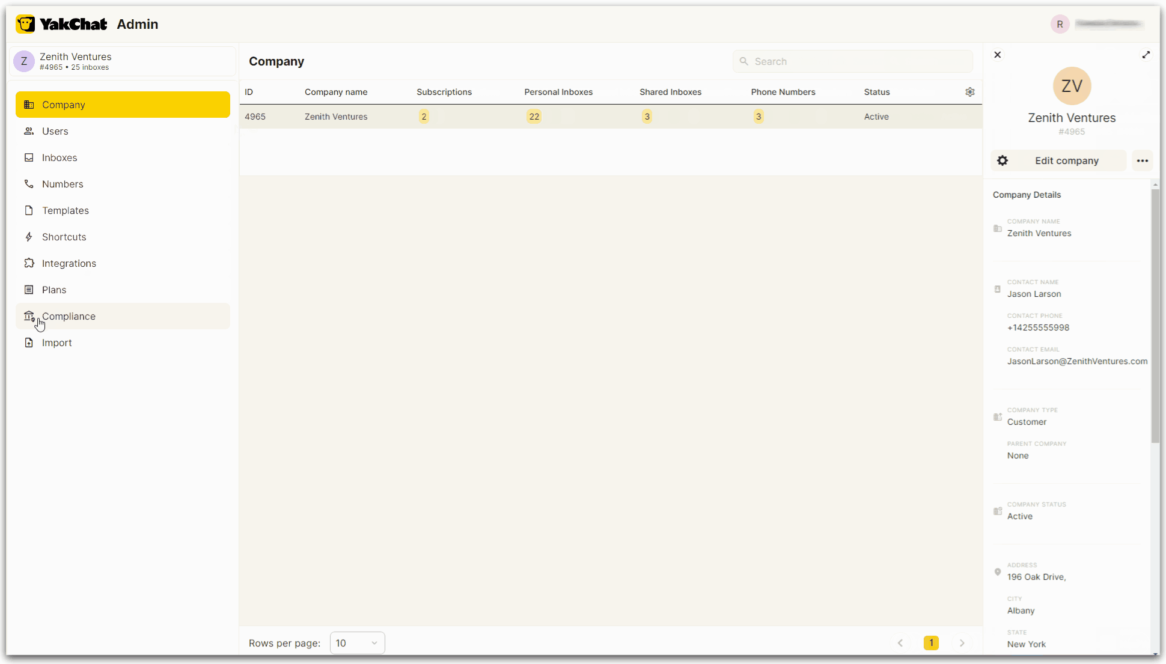Click the details panel vertical scrollbar
This screenshot has width=1166, height=664.
[1155, 316]
